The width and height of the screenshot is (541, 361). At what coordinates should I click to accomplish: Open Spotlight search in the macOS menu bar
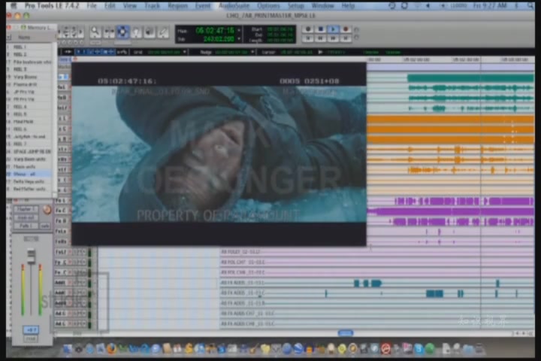(x=530, y=5)
